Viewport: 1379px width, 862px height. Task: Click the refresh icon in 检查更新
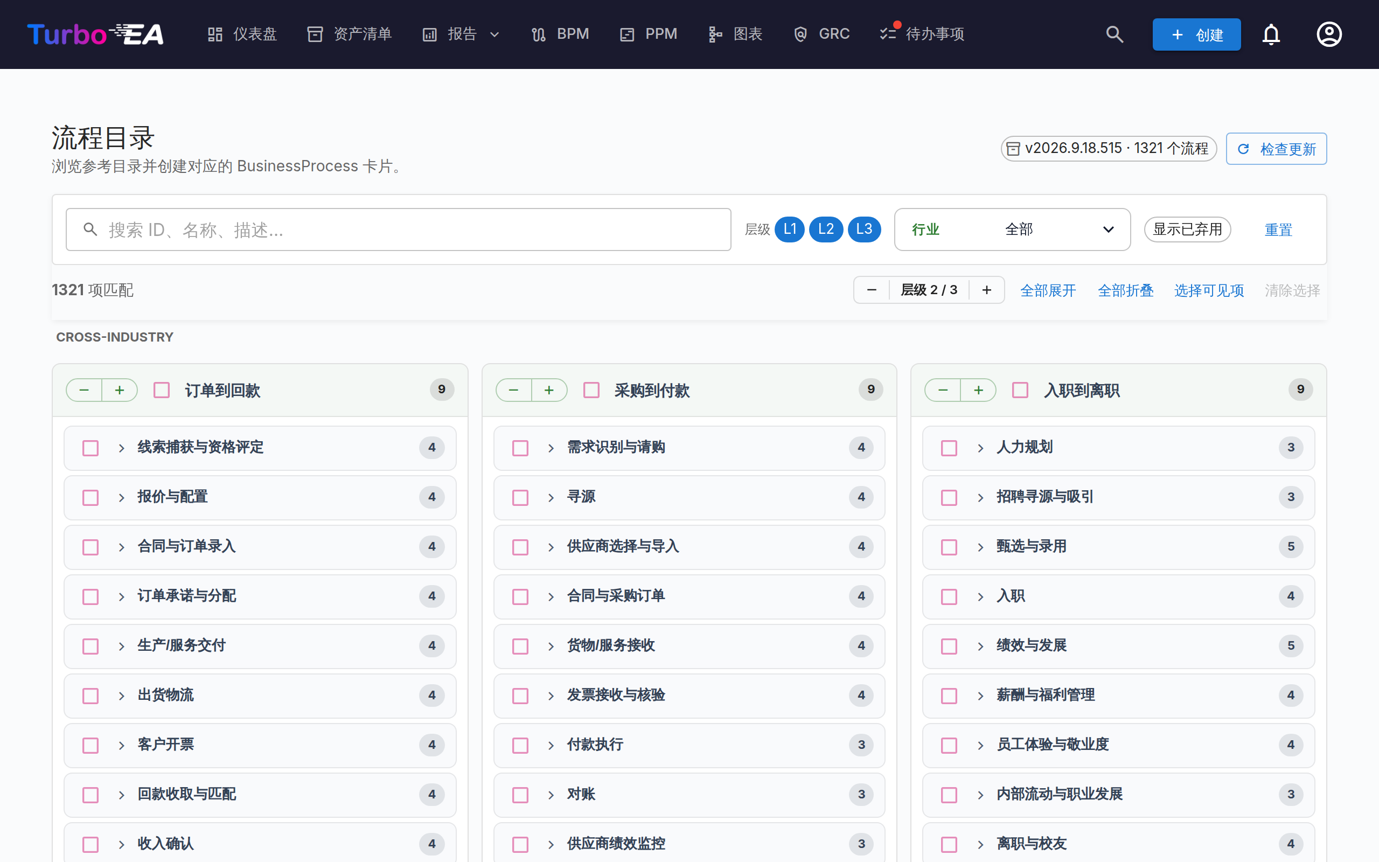tap(1243, 149)
